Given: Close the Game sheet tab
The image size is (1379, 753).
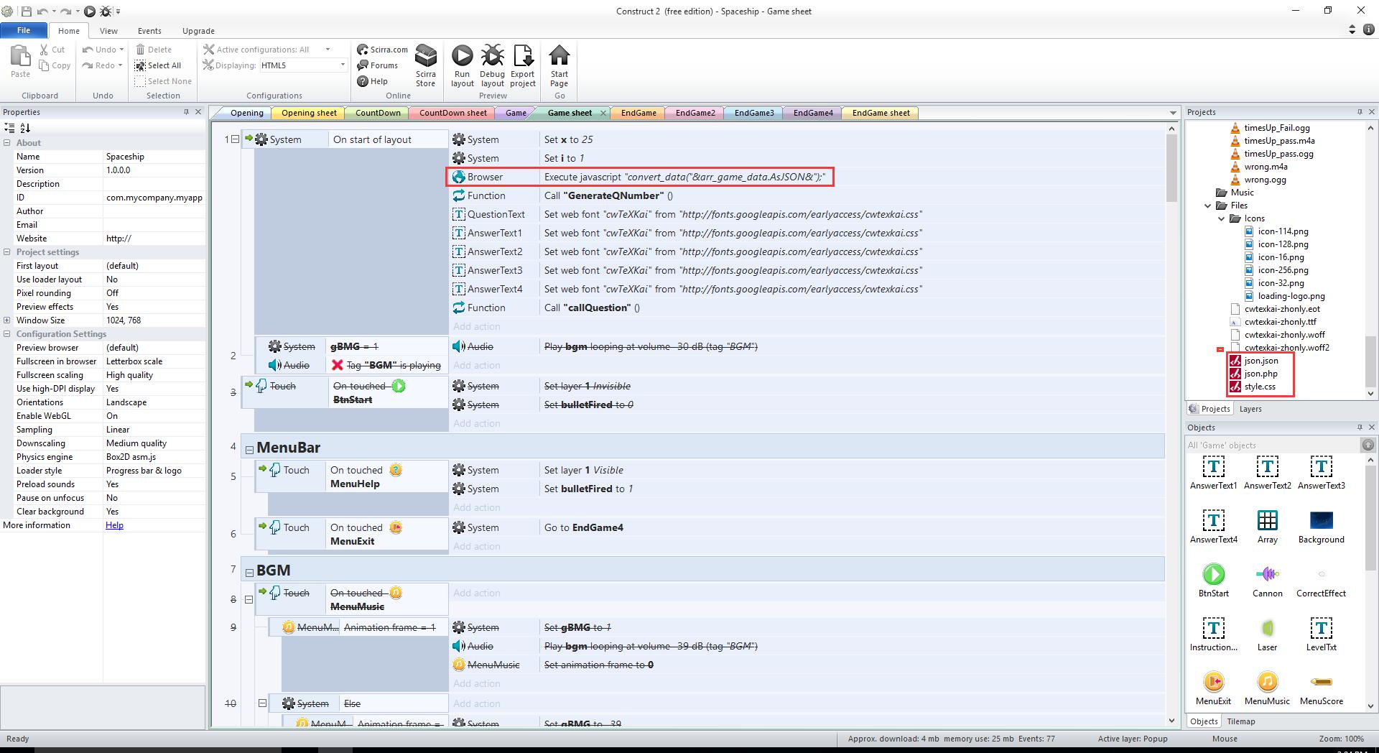Looking at the screenshot, I should [603, 113].
